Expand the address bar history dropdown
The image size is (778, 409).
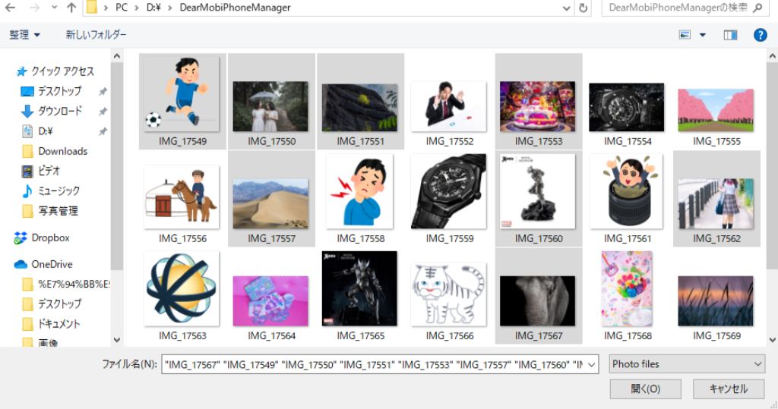pyautogui.click(x=566, y=8)
